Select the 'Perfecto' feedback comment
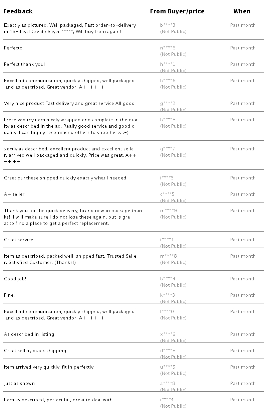Viewport: 267px width, 408px height. coord(13,48)
